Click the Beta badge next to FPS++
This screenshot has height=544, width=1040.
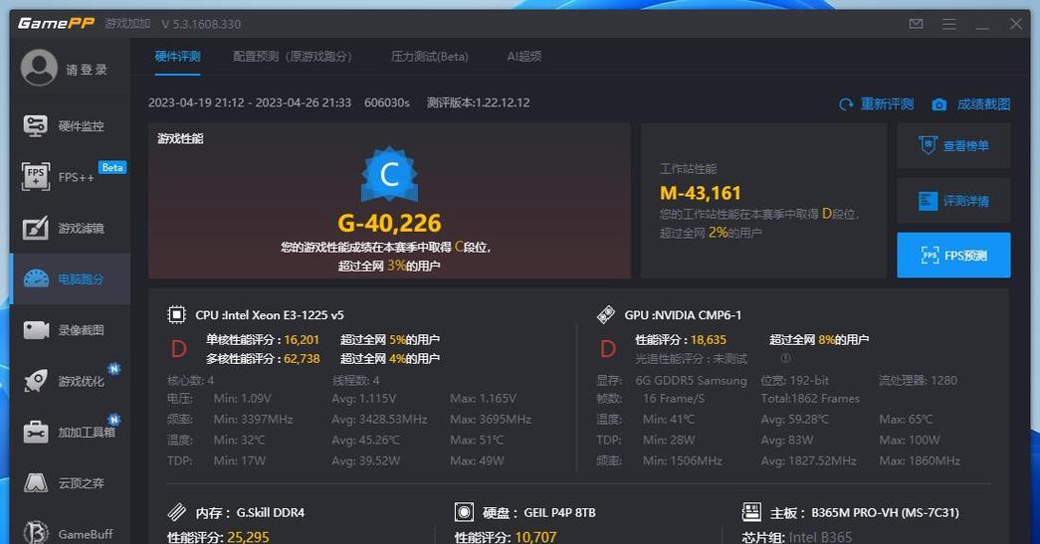pyautogui.click(x=112, y=168)
